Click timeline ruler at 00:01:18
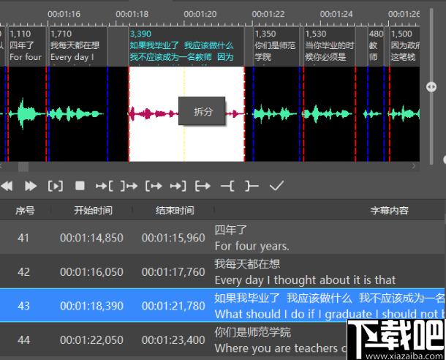Screen dimensions: 446x360 [x=132, y=14]
